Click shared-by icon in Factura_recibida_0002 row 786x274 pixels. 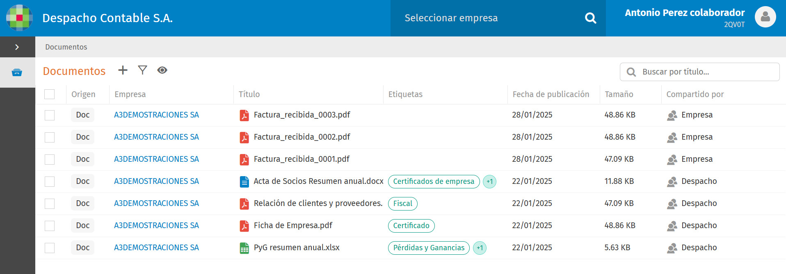[672, 138]
